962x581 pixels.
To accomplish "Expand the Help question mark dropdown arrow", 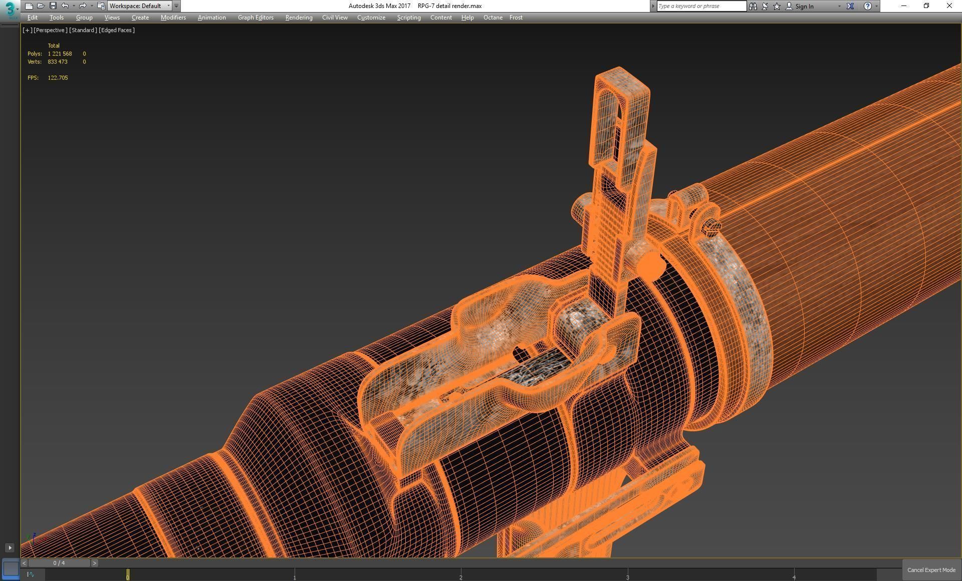I will [x=876, y=6].
